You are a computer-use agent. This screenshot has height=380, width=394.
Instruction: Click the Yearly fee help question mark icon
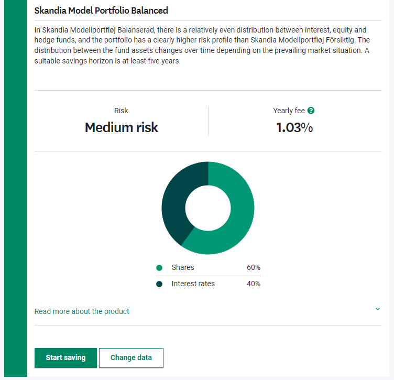(311, 111)
